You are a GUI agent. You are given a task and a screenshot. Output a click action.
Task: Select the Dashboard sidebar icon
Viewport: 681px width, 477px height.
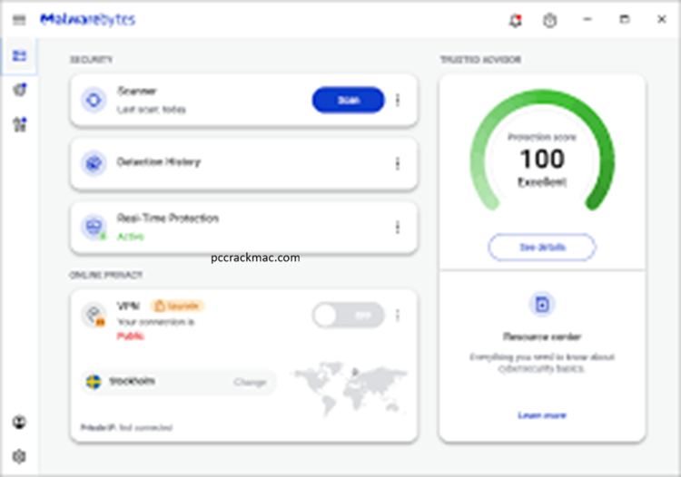point(19,55)
